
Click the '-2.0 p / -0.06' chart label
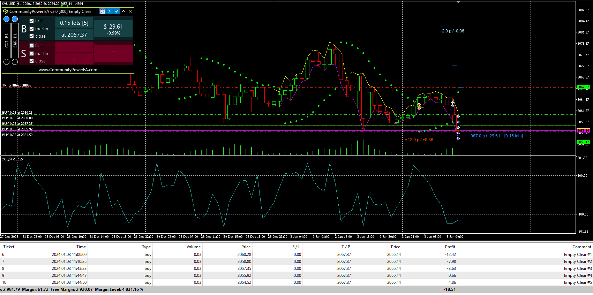pos(452,31)
